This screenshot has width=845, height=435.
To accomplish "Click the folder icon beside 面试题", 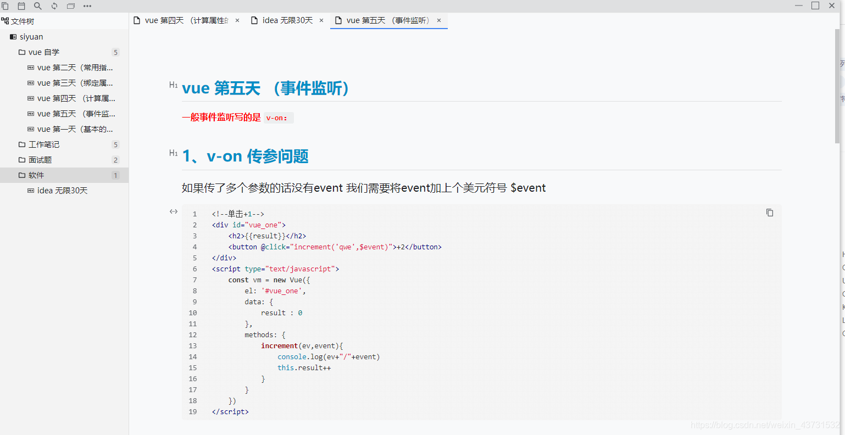I will point(22,160).
